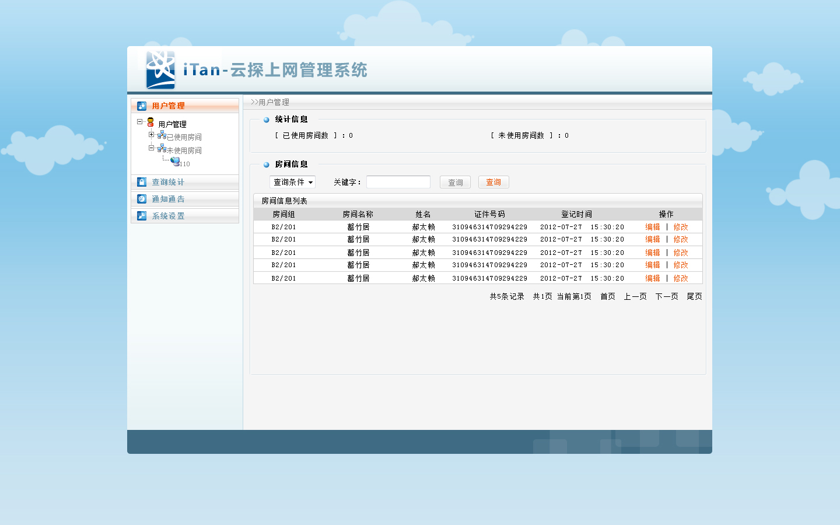Screen dimensions: 840x525
Task: Go to first page via 首页
Action: click(608, 296)
